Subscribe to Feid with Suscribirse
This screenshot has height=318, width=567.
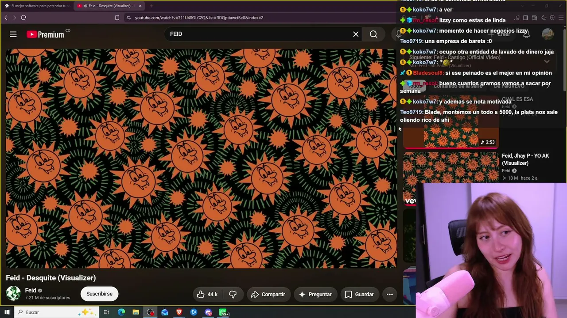pyautogui.click(x=99, y=294)
